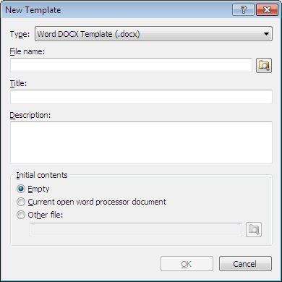Click into the Title text field
The width and height of the screenshot is (282, 282).
141,97
